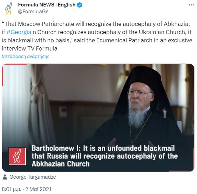The width and height of the screenshot is (197, 194).
Task: Open the @FormulaGe handle link
Action: point(33,12)
